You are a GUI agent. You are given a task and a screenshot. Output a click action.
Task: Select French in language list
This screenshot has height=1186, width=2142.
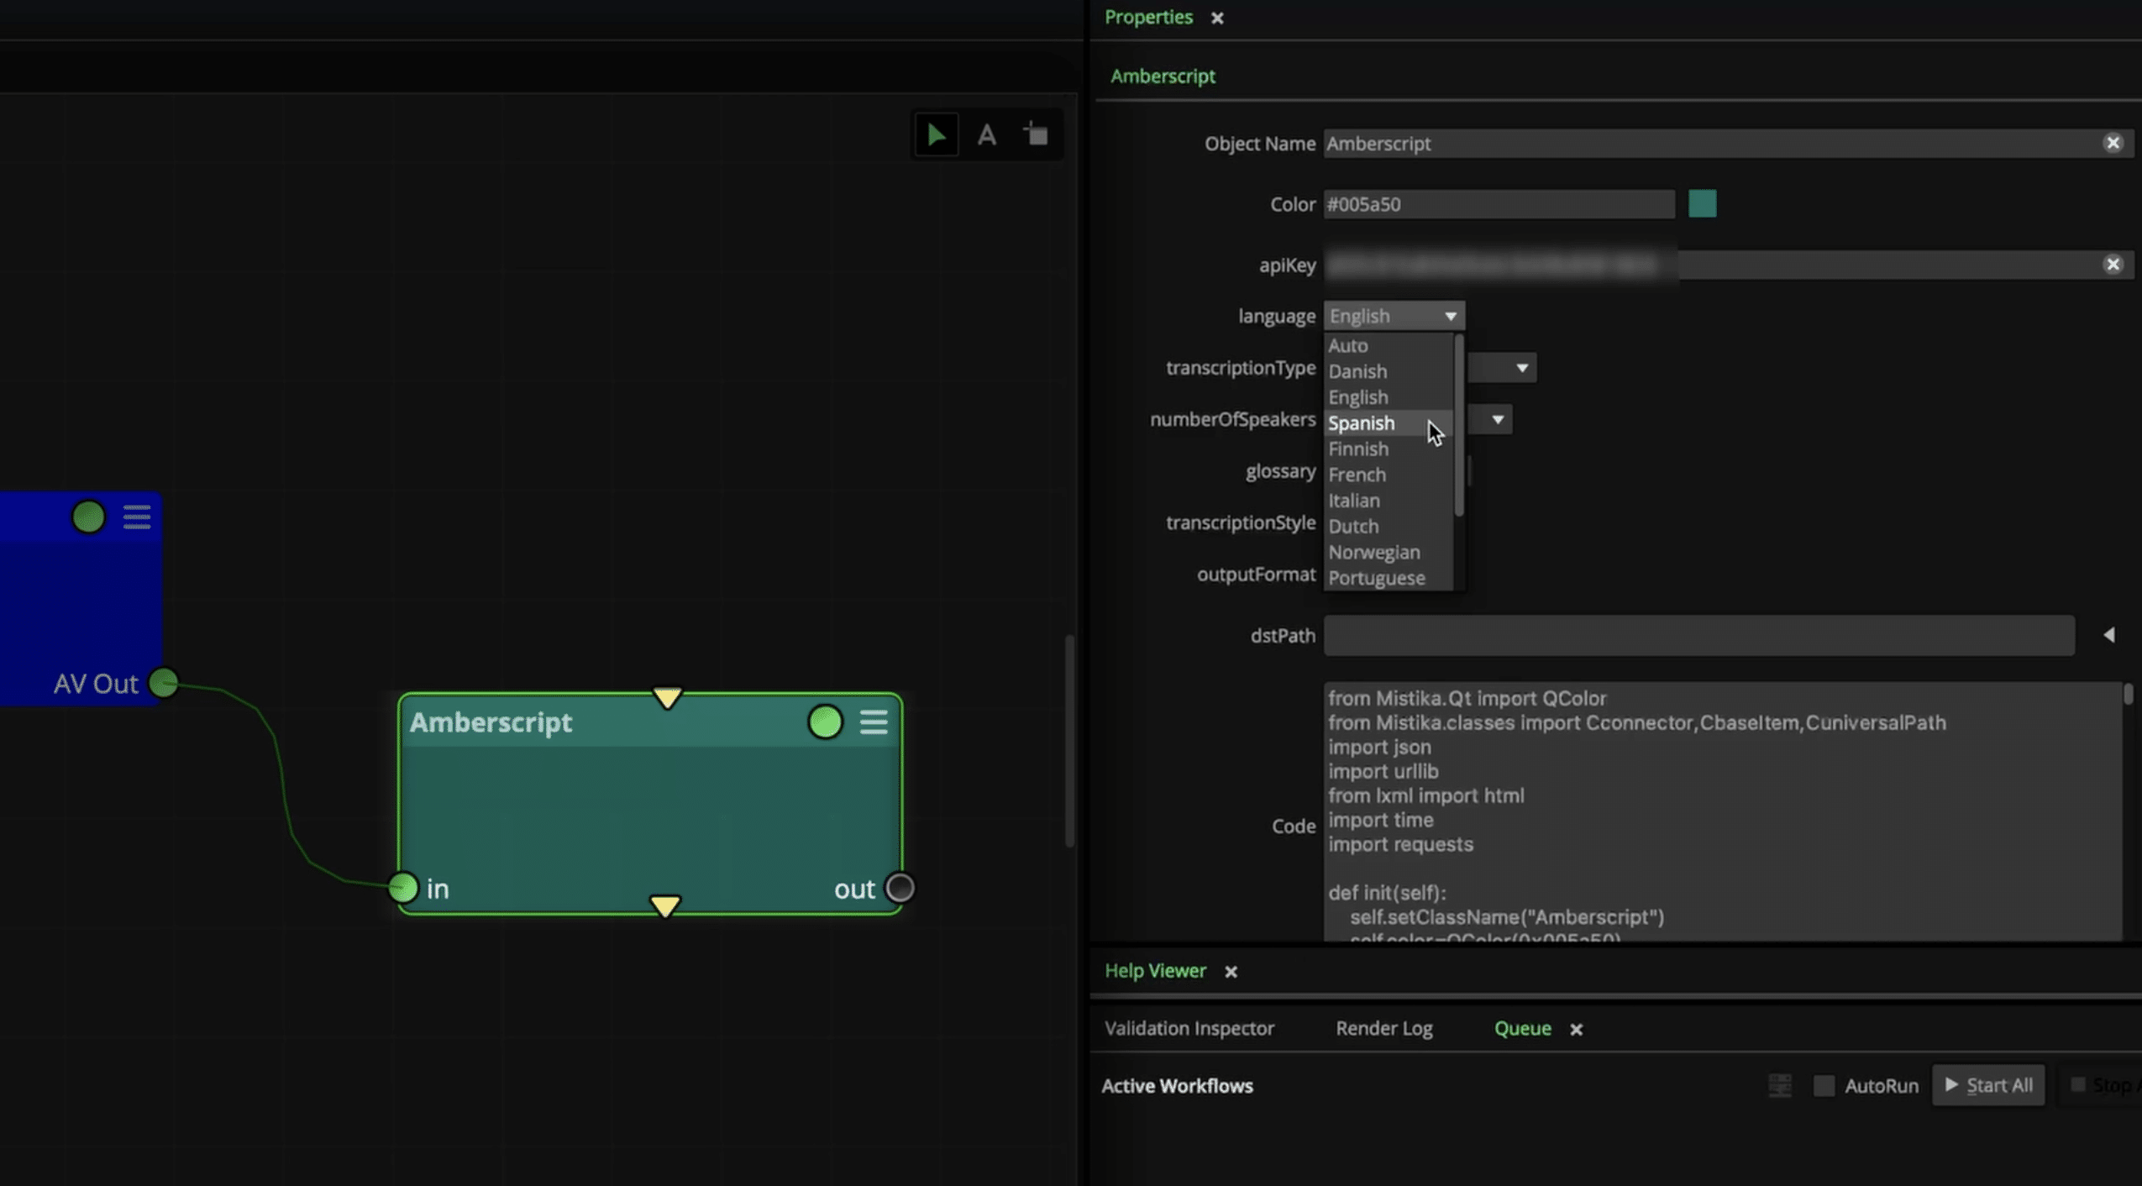[x=1389, y=475]
